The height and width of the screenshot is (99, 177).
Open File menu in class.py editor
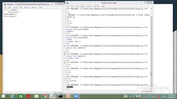coord(6,7)
